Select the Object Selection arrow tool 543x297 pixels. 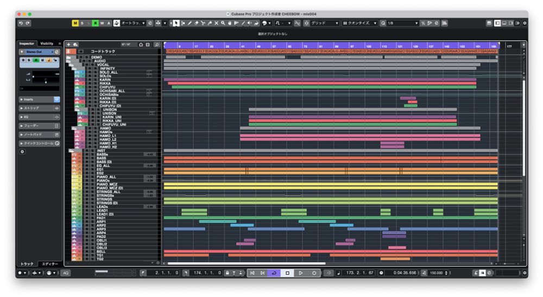click(x=176, y=23)
